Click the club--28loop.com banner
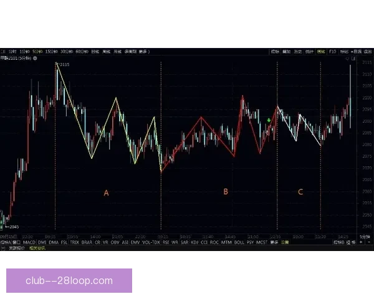The height and width of the screenshot is (299, 374). (x=69, y=281)
